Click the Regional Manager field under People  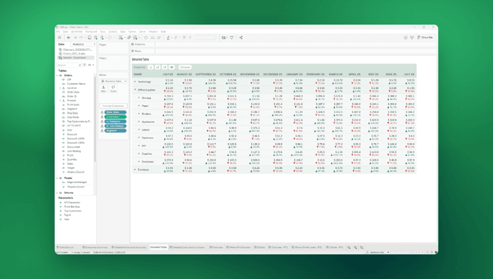[76, 182]
